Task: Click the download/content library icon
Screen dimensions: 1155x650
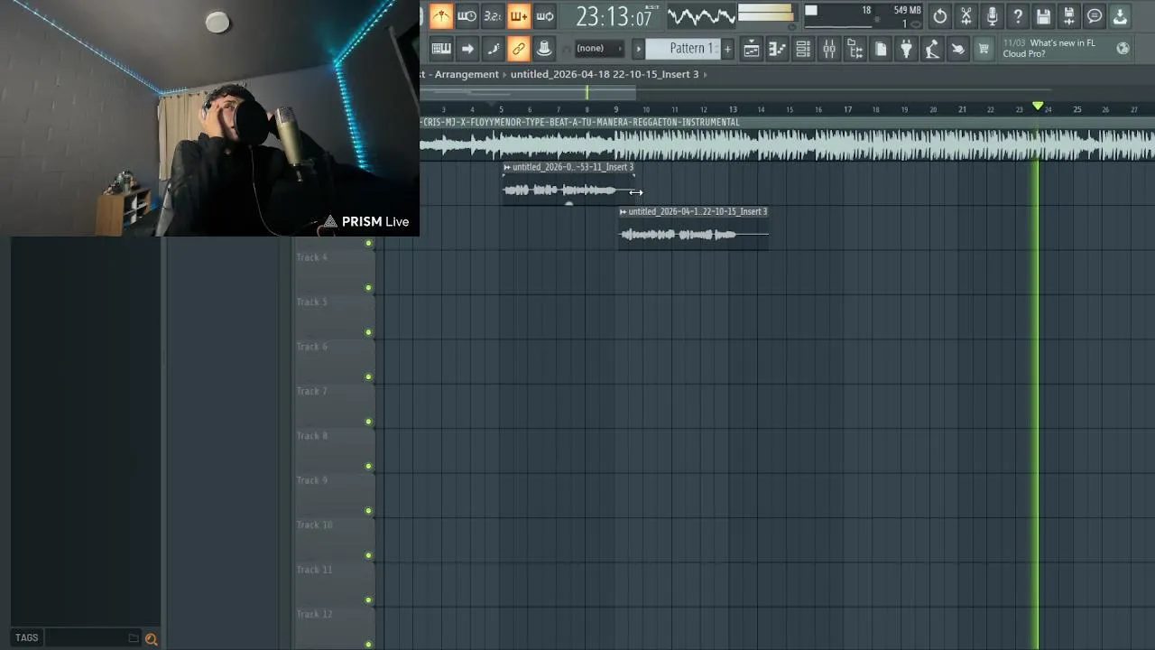Action: [x=1121, y=16]
